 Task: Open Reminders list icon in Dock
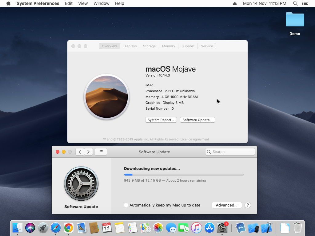(132, 228)
